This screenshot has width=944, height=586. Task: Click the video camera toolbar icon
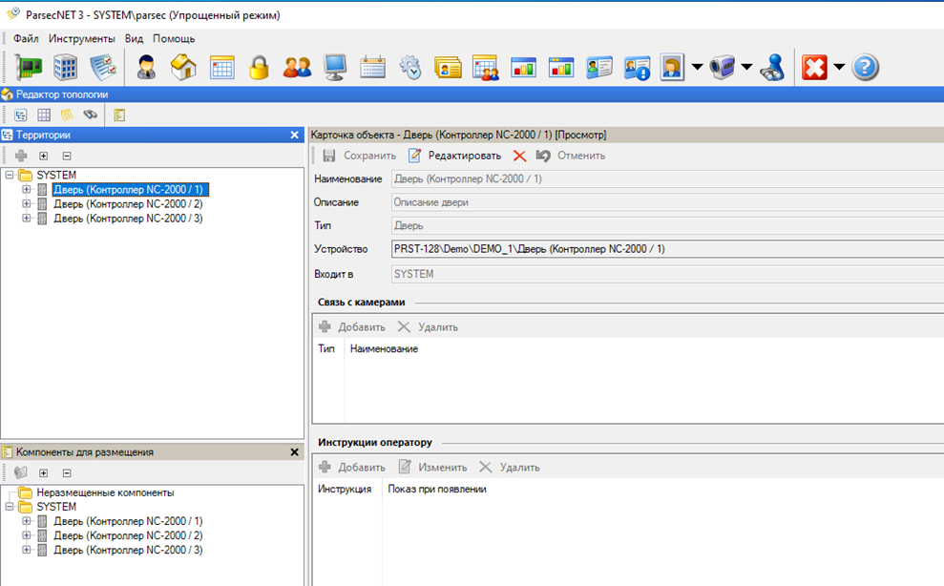click(722, 68)
